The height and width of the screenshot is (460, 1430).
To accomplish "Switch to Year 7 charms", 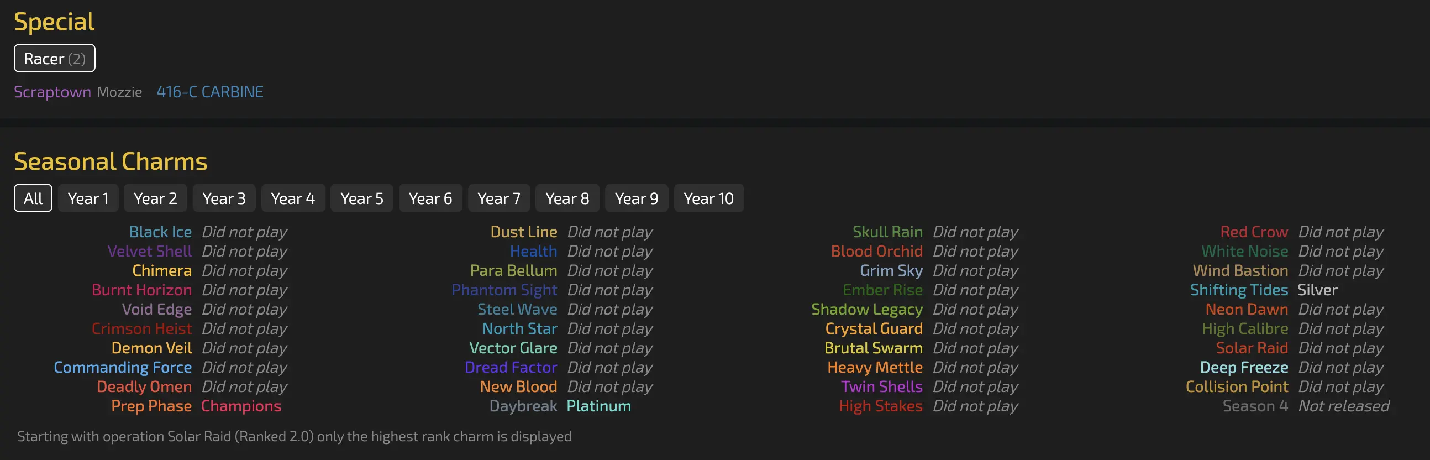I will pyautogui.click(x=498, y=198).
